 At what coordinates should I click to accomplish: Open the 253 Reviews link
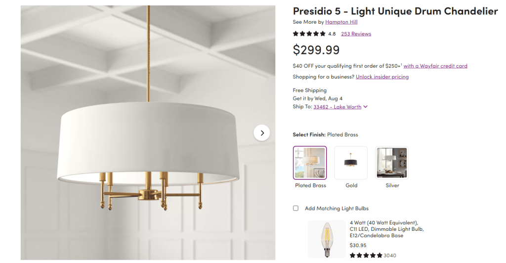click(356, 34)
